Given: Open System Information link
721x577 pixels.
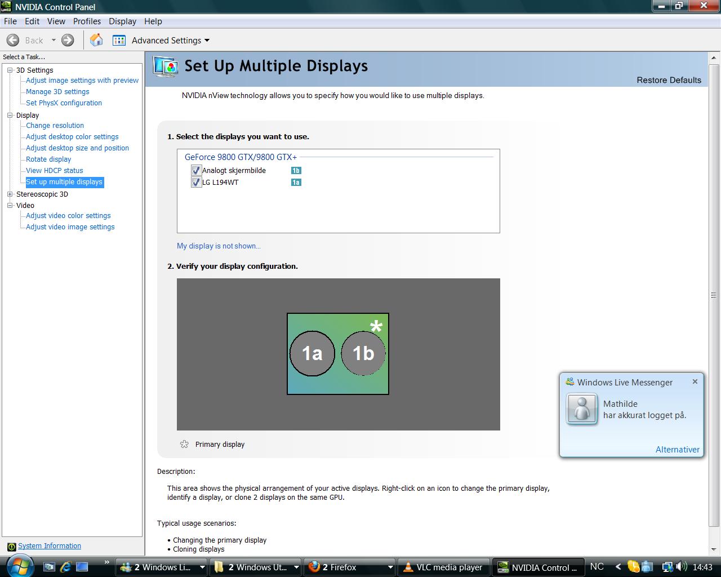Looking at the screenshot, I should (50, 545).
